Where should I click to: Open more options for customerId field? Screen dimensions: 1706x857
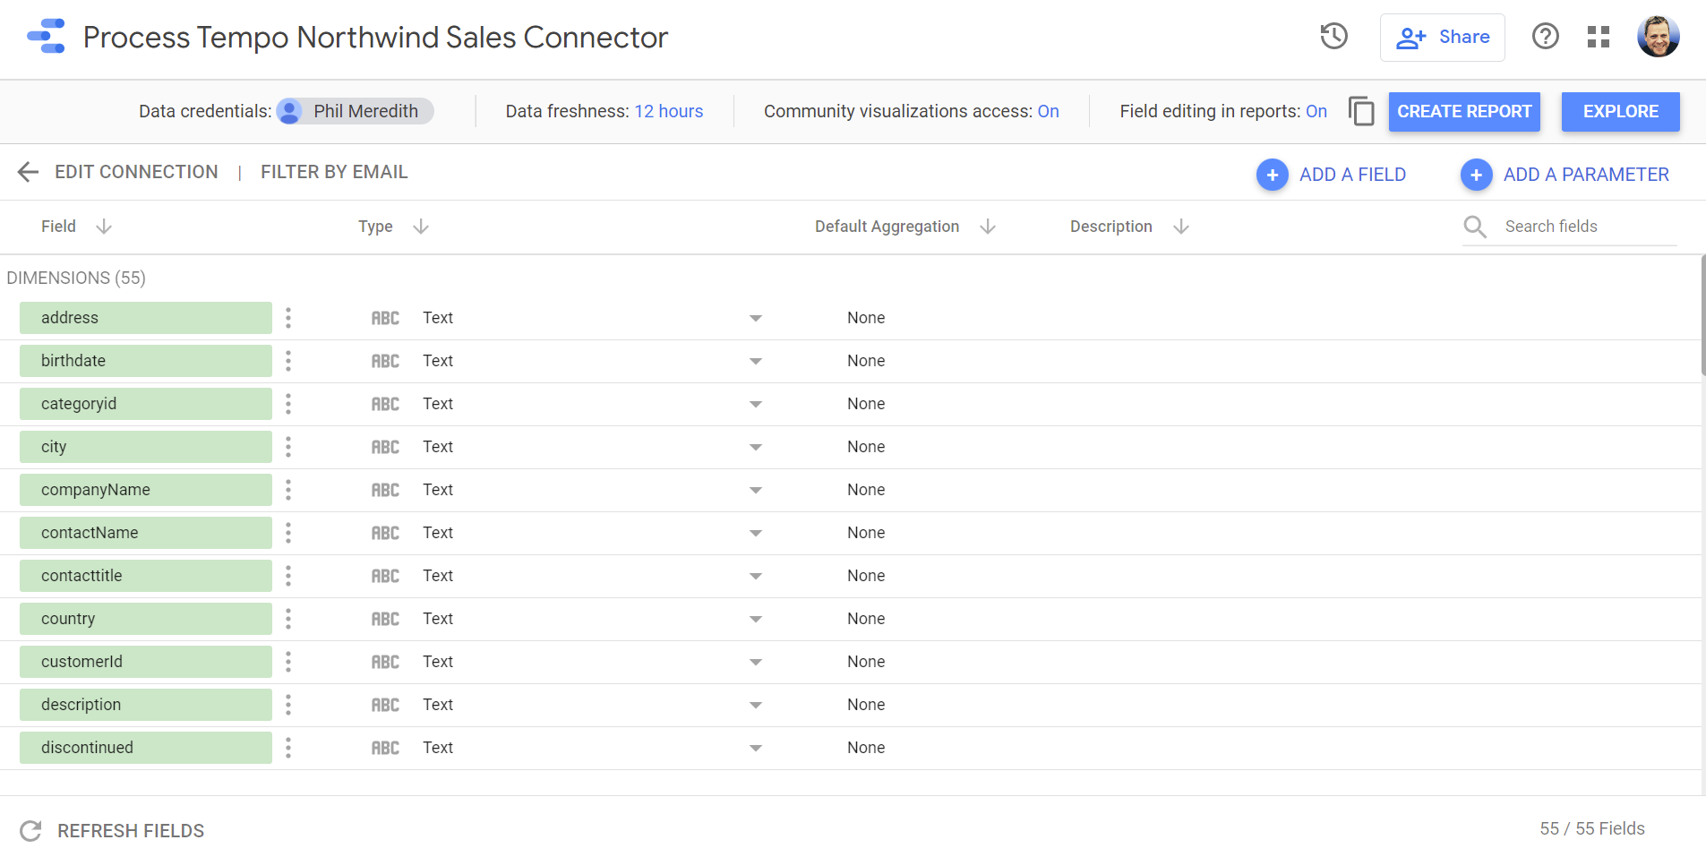288,662
